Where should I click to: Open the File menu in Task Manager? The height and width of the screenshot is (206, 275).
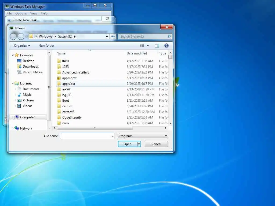point(9,13)
